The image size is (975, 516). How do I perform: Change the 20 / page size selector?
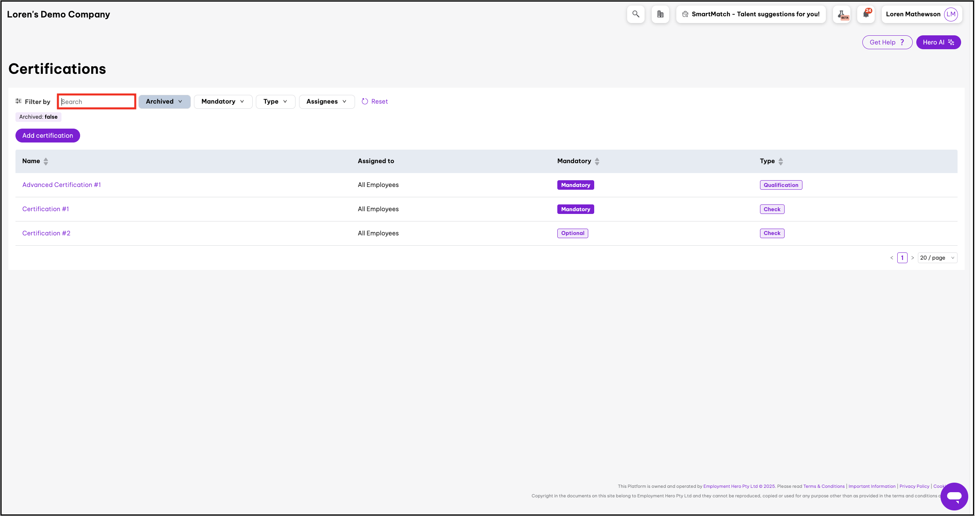click(937, 258)
